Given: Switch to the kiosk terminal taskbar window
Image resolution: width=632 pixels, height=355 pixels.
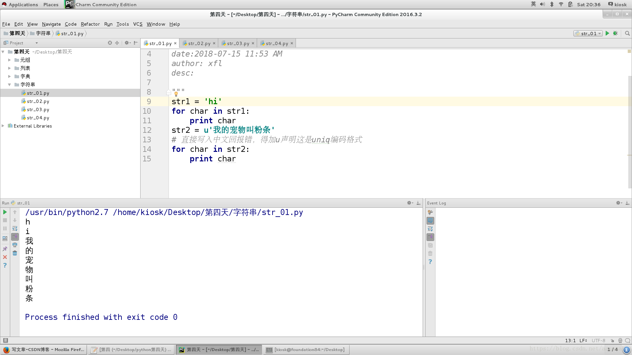Looking at the screenshot, I should coord(306,350).
